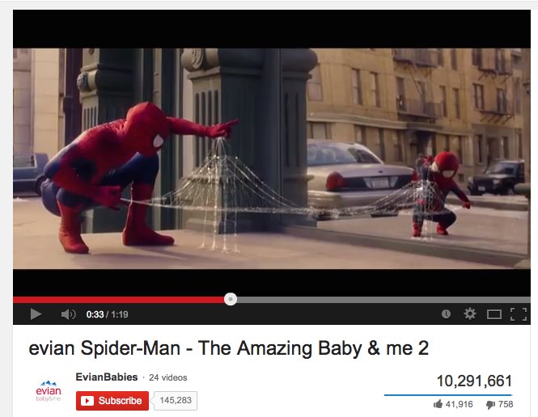Screen dimensions: 538x417
Task: Click the red played portion of timeline
Action: [118, 300]
